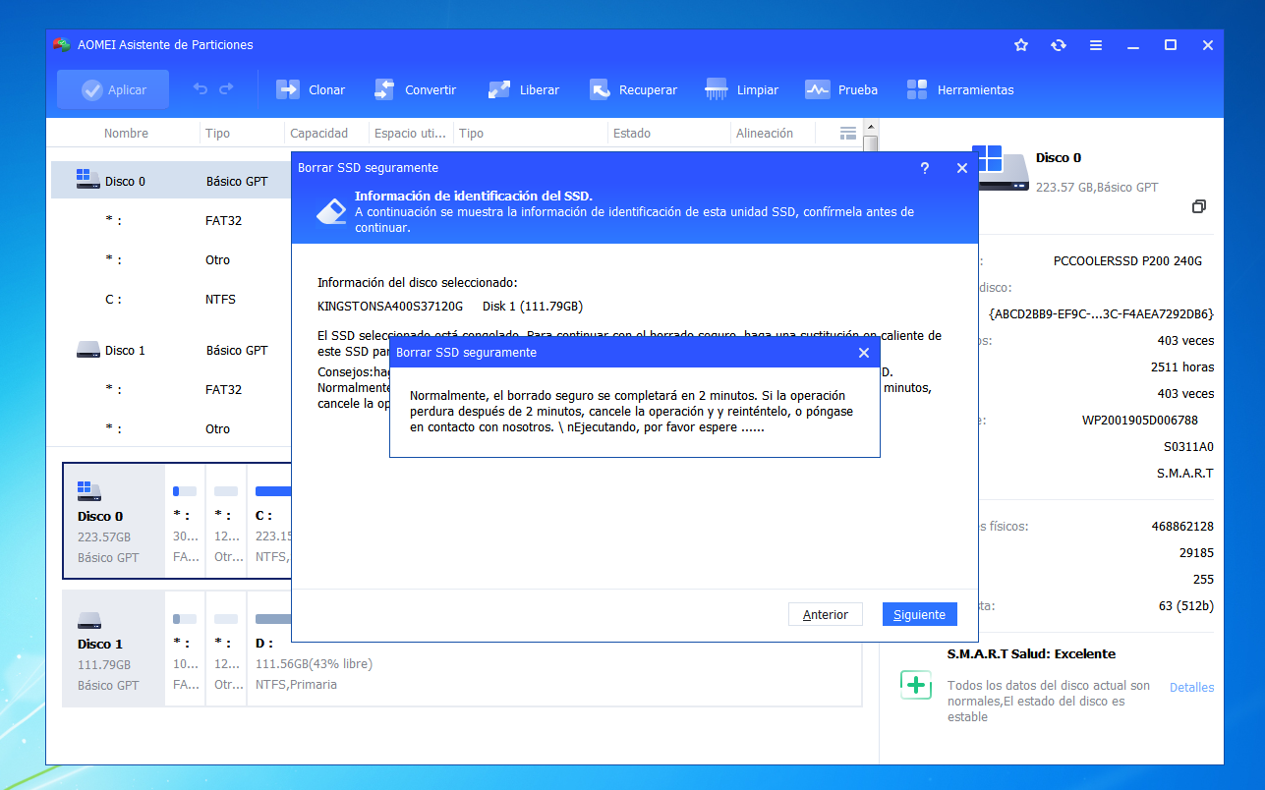Click the refresh icon in title bar

pos(1059,45)
